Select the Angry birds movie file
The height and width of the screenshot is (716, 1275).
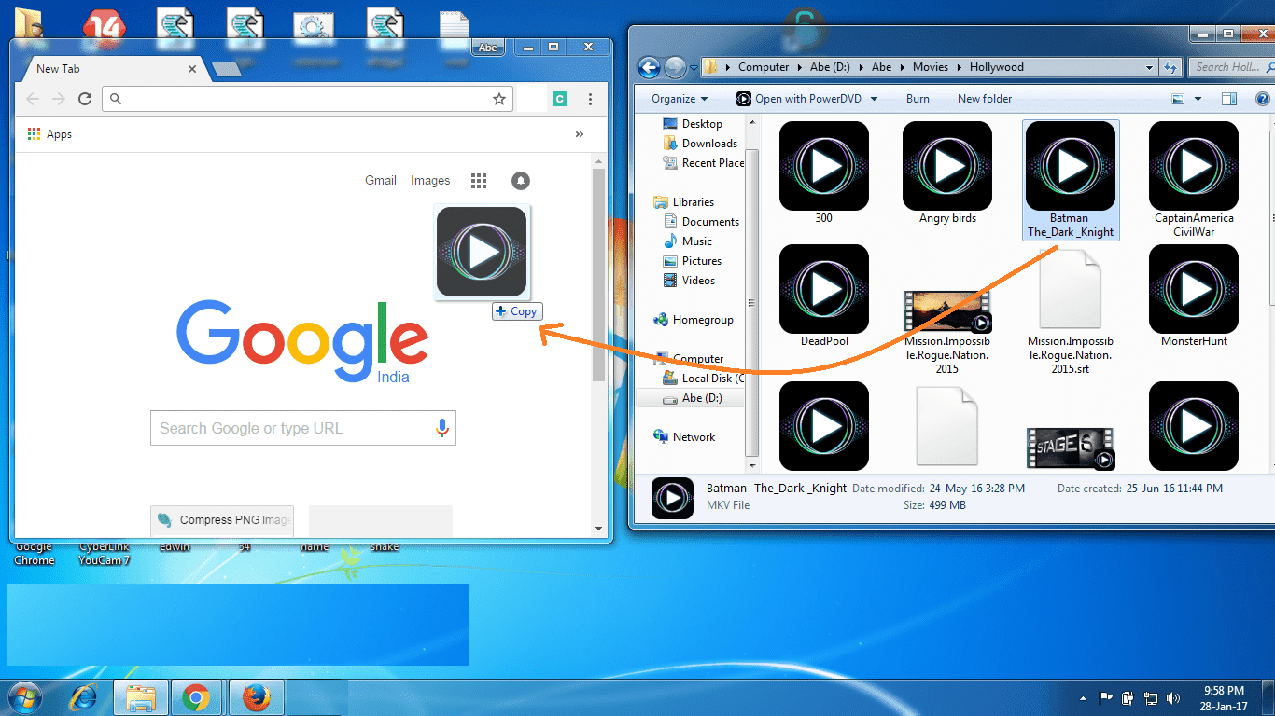tap(947, 173)
